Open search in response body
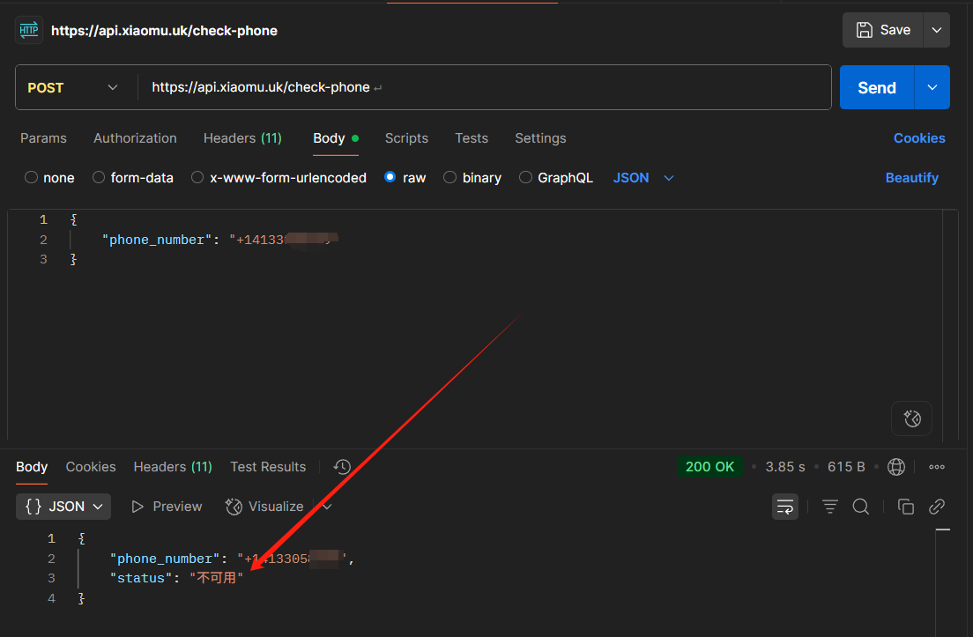 861,507
